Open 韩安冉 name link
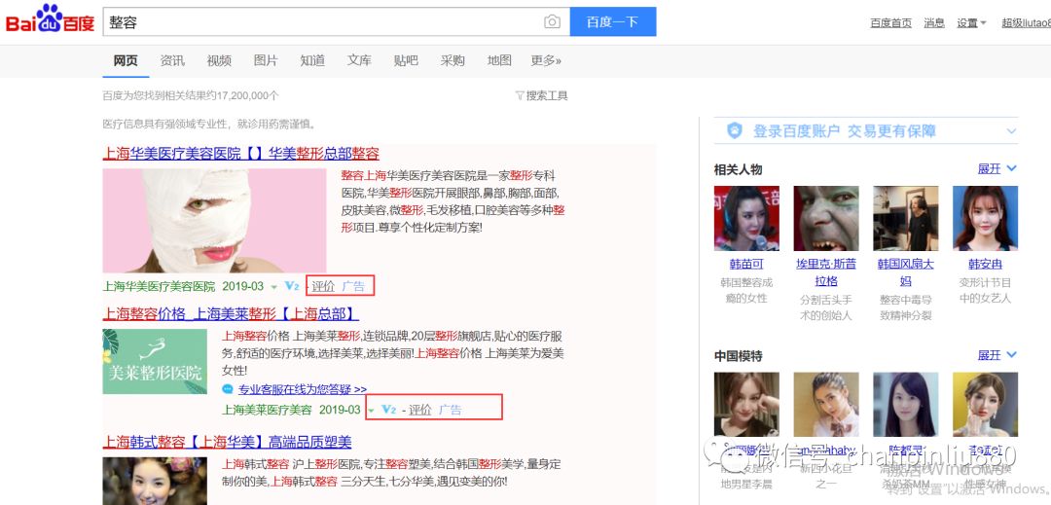 click(985, 264)
